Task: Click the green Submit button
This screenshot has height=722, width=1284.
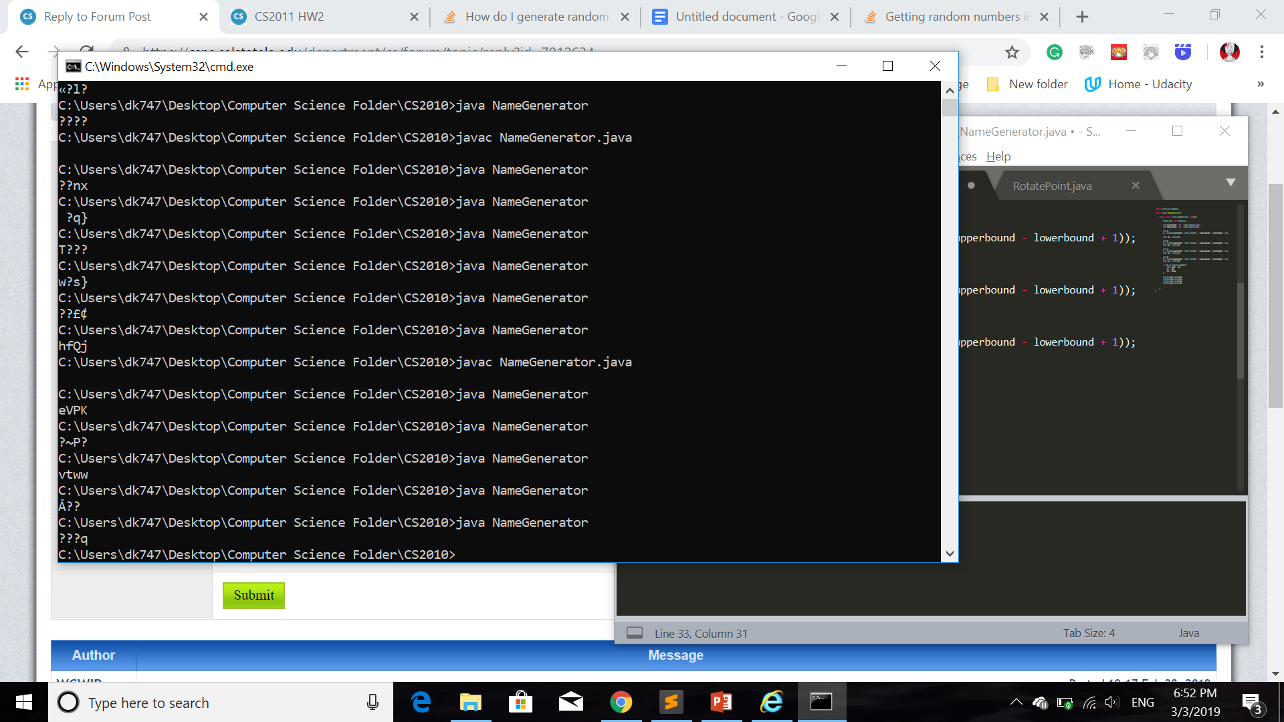Action: pyautogui.click(x=253, y=595)
